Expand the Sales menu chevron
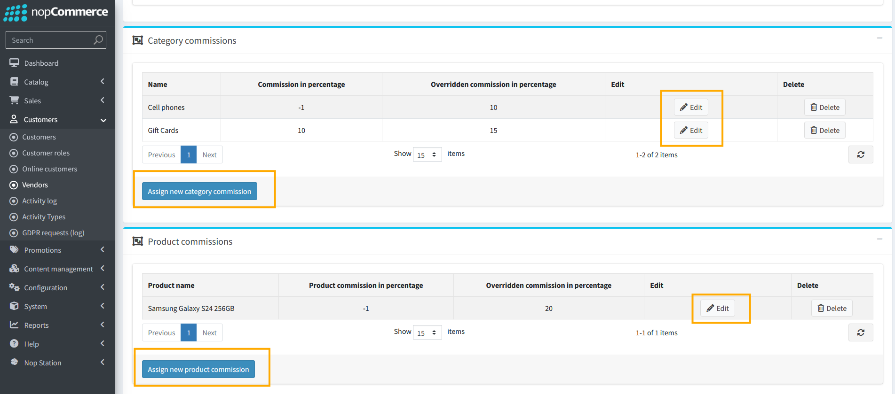Image resolution: width=895 pixels, height=394 pixels. (103, 100)
